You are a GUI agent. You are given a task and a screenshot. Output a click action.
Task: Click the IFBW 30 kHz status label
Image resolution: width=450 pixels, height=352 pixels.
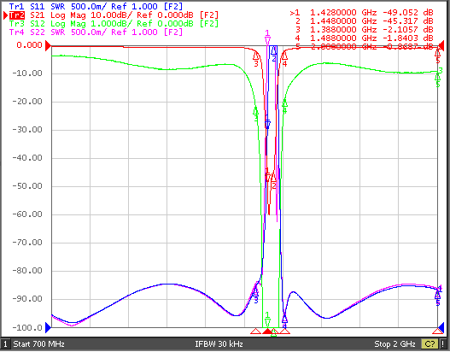[219, 344]
